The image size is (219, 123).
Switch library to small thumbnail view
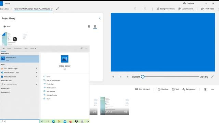[95, 26]
